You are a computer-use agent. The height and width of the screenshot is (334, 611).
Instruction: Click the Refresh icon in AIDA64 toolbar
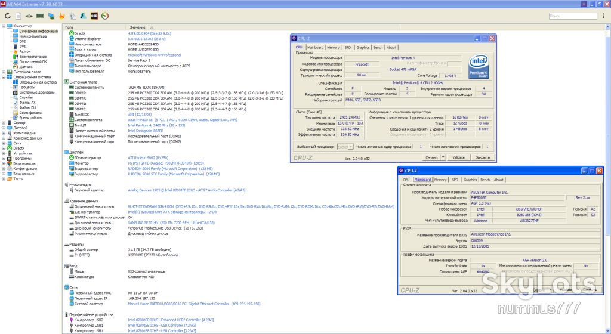(x=7, y=16)
